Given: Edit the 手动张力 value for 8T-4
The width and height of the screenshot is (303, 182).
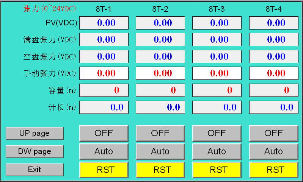Looking at the screenshot, I should click(x=273, y=73).
